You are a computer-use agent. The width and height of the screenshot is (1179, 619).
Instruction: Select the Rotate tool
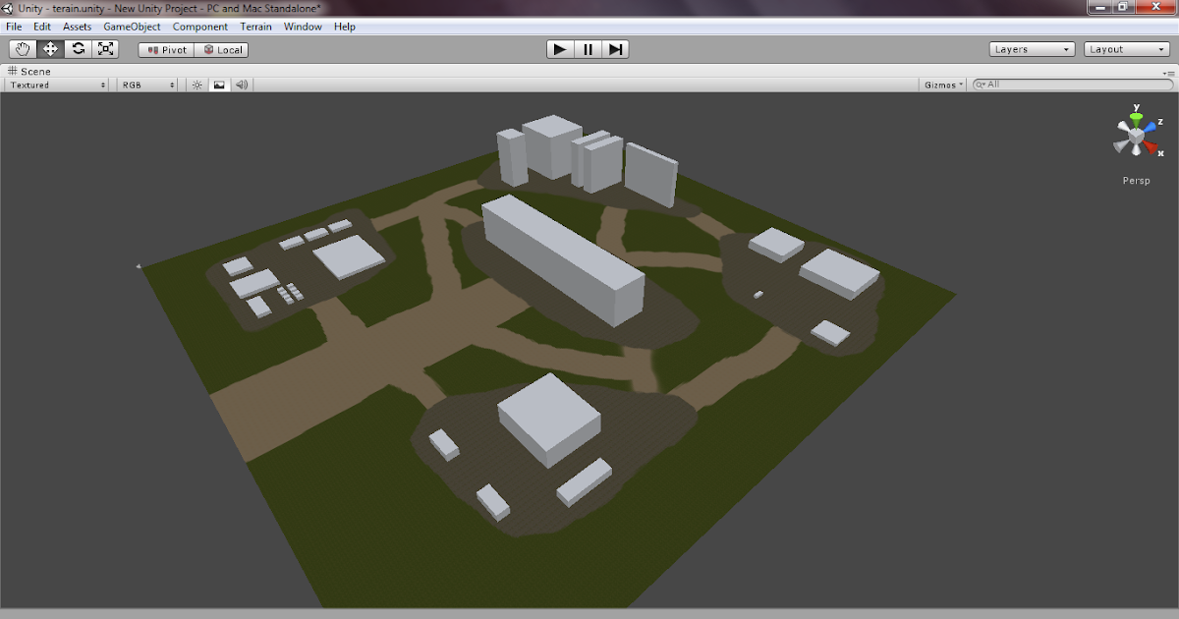79,49
